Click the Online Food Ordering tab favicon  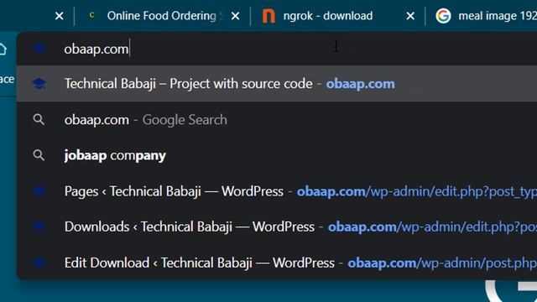pyautogui.click(x=91, y=15)
